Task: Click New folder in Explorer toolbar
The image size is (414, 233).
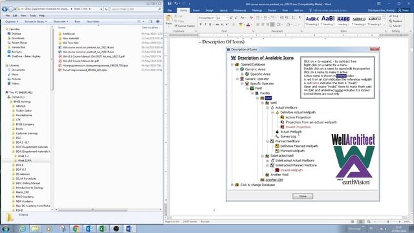Action: pos(93,21)
